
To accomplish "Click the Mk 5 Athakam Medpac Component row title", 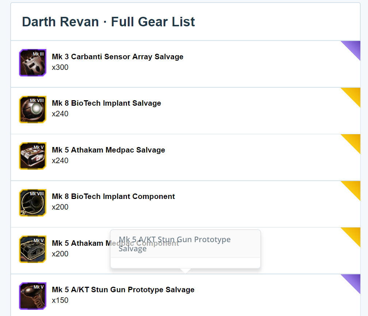I will [x=80, y=243].
